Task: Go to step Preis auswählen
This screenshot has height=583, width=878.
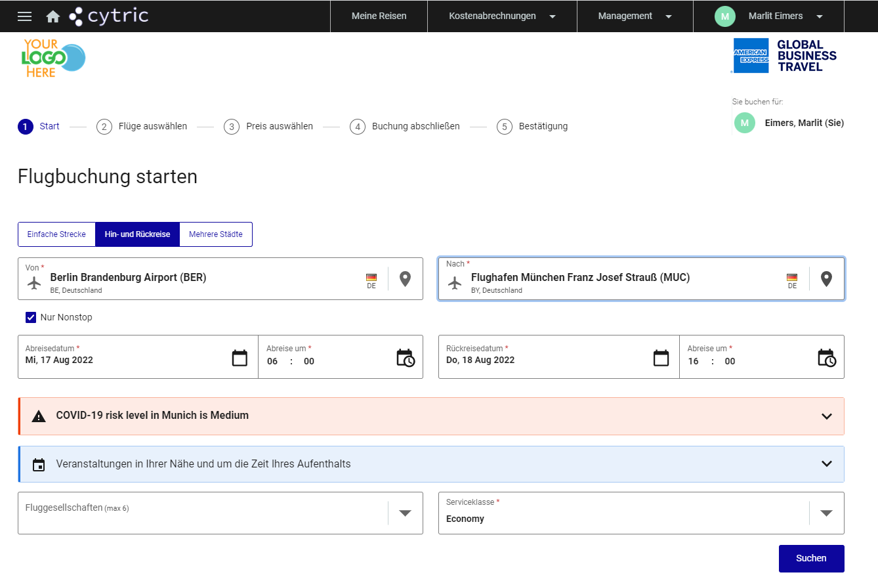Action: pos(268,127)
